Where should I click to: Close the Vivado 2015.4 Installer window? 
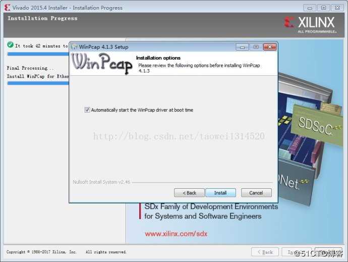[337, 8]
